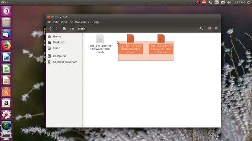
Task: Select the crash path segment
Action: pyautogui.click(x=82, y=29)
